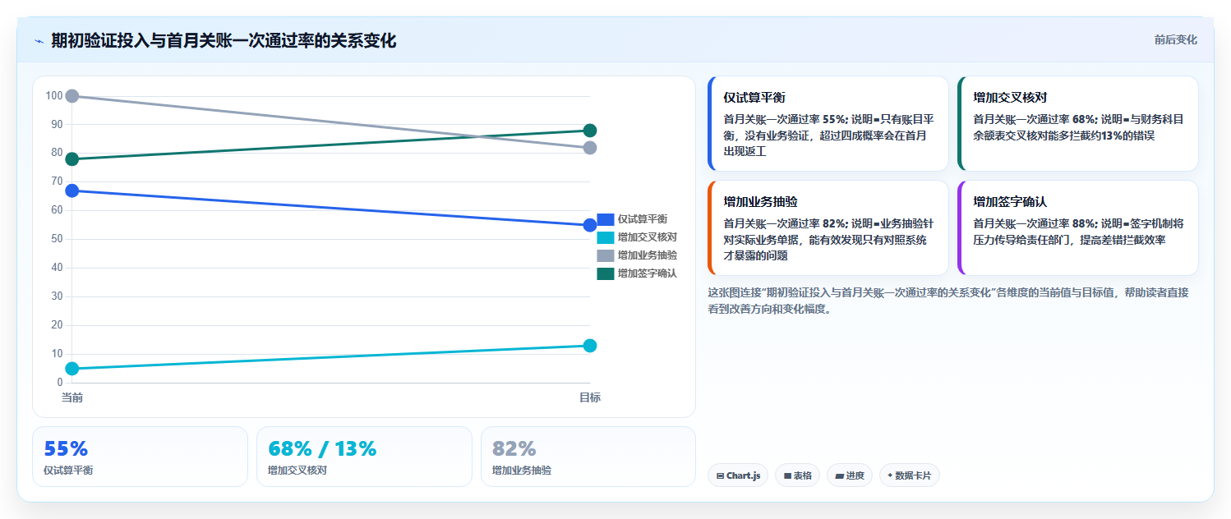Click the 前后变化 tag in the header
The width and height of the screenshot is (1231, 519).
coord(1175,39)
